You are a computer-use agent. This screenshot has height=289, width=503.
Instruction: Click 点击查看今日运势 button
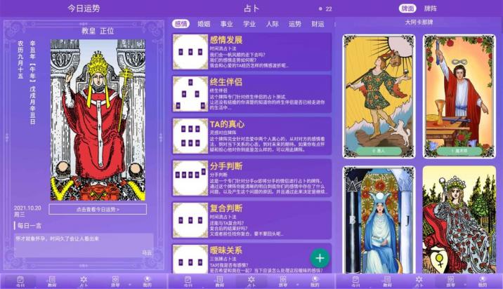98,209
